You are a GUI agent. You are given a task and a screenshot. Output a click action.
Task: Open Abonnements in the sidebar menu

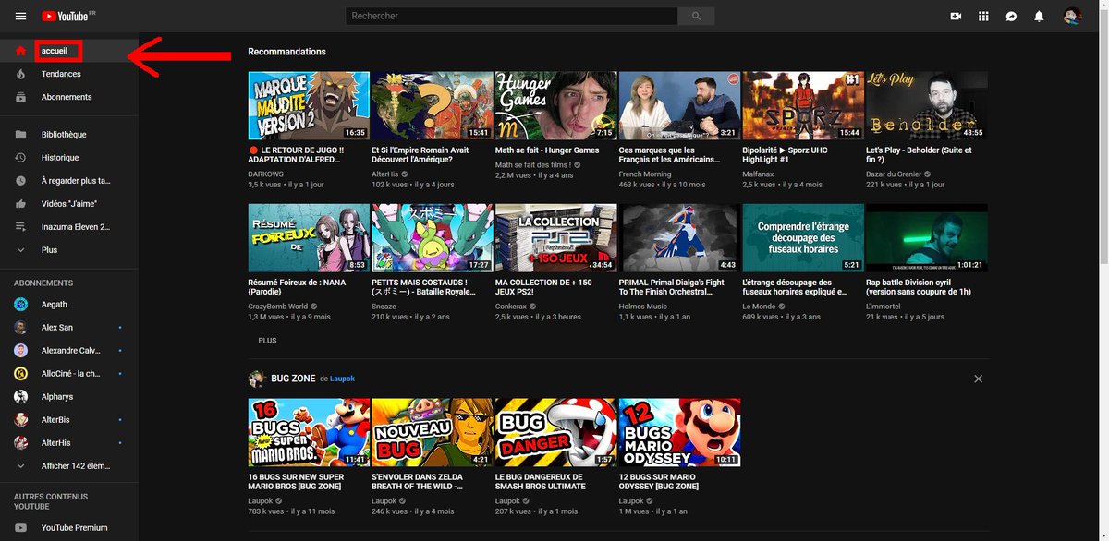[67, 97]
